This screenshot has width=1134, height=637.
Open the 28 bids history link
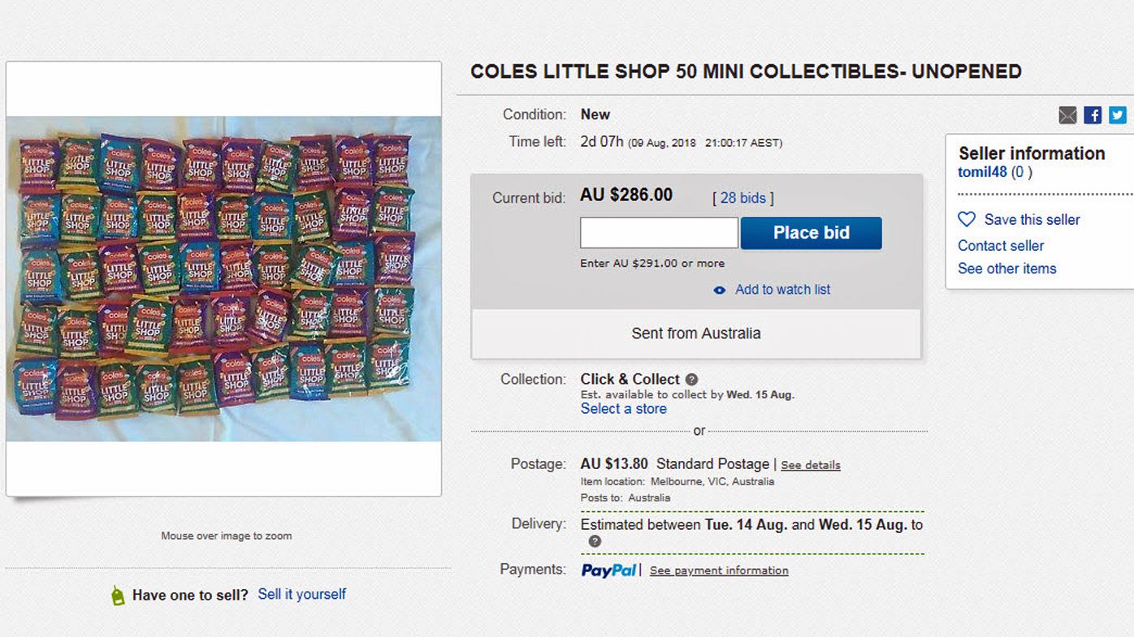(x=742, y=198)
